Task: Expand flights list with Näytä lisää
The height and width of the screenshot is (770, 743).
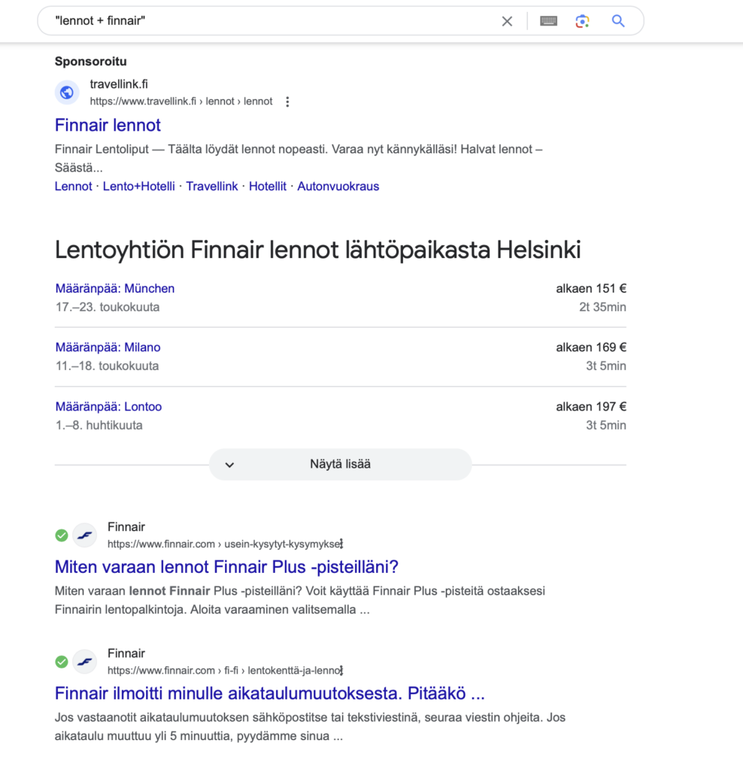Action: click(340, 464)
